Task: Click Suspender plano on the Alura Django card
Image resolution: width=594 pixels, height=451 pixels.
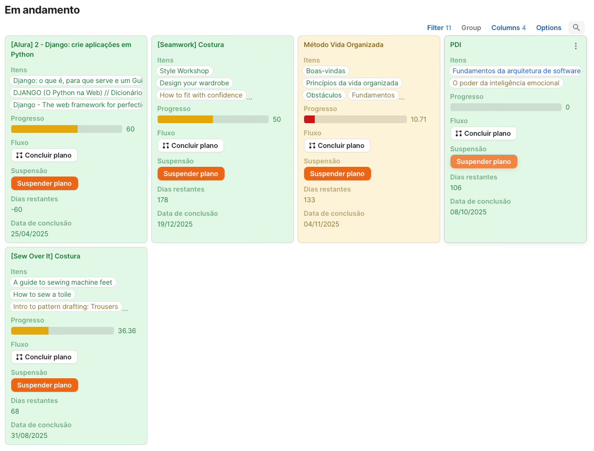Action: point(44,183)
